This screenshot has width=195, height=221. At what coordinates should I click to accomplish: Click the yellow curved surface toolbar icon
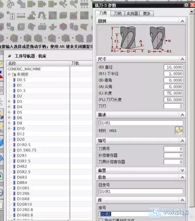(x=84, y=27)
